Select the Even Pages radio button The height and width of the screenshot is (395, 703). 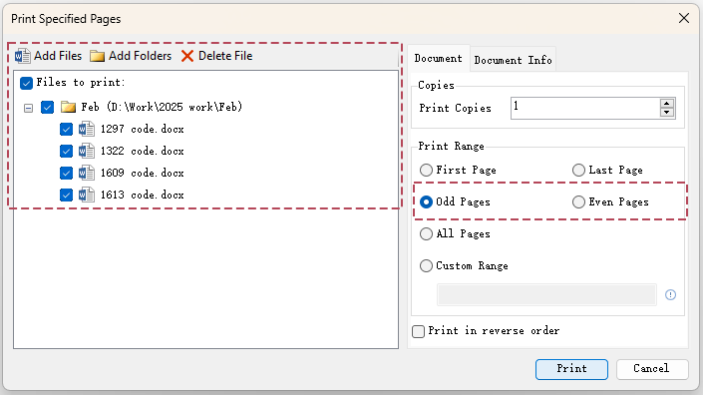(578, 201)
